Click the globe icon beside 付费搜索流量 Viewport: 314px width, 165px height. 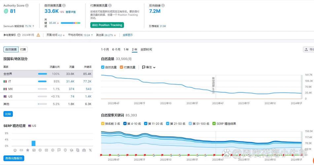pyautogui.click(x=110, y=6)
